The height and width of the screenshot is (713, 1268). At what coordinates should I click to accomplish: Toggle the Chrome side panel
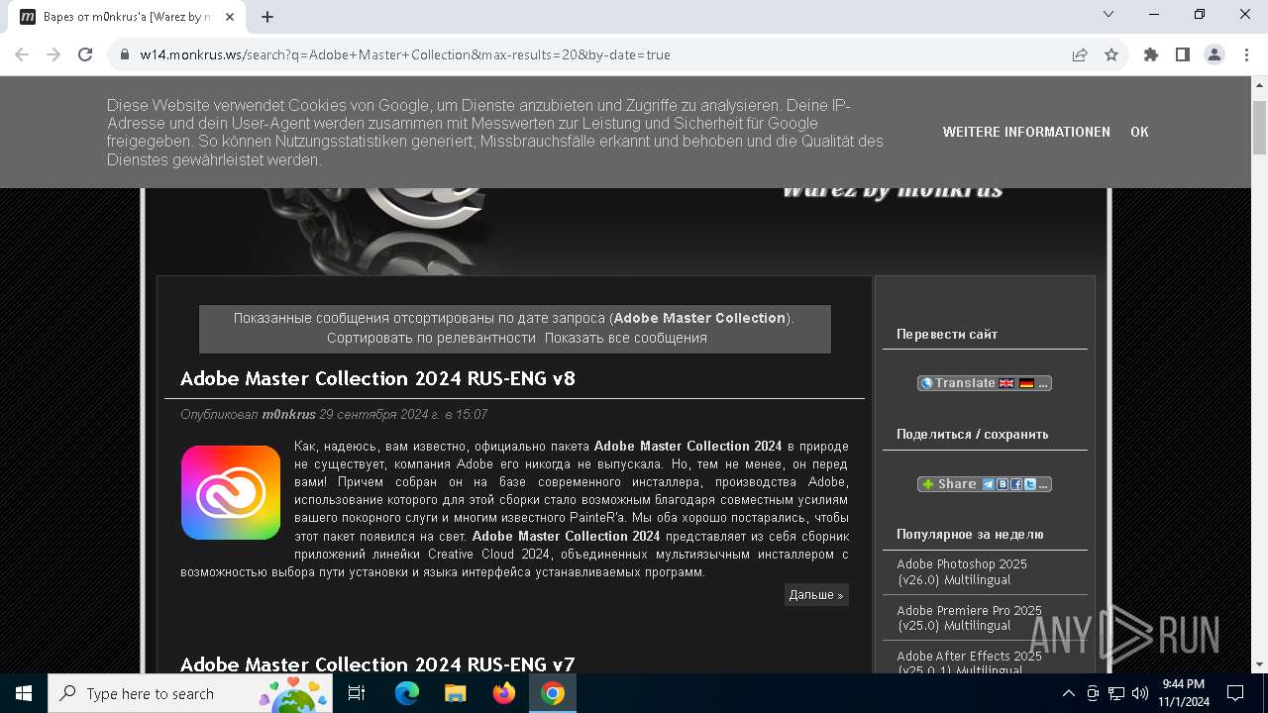click(1183, 55)
